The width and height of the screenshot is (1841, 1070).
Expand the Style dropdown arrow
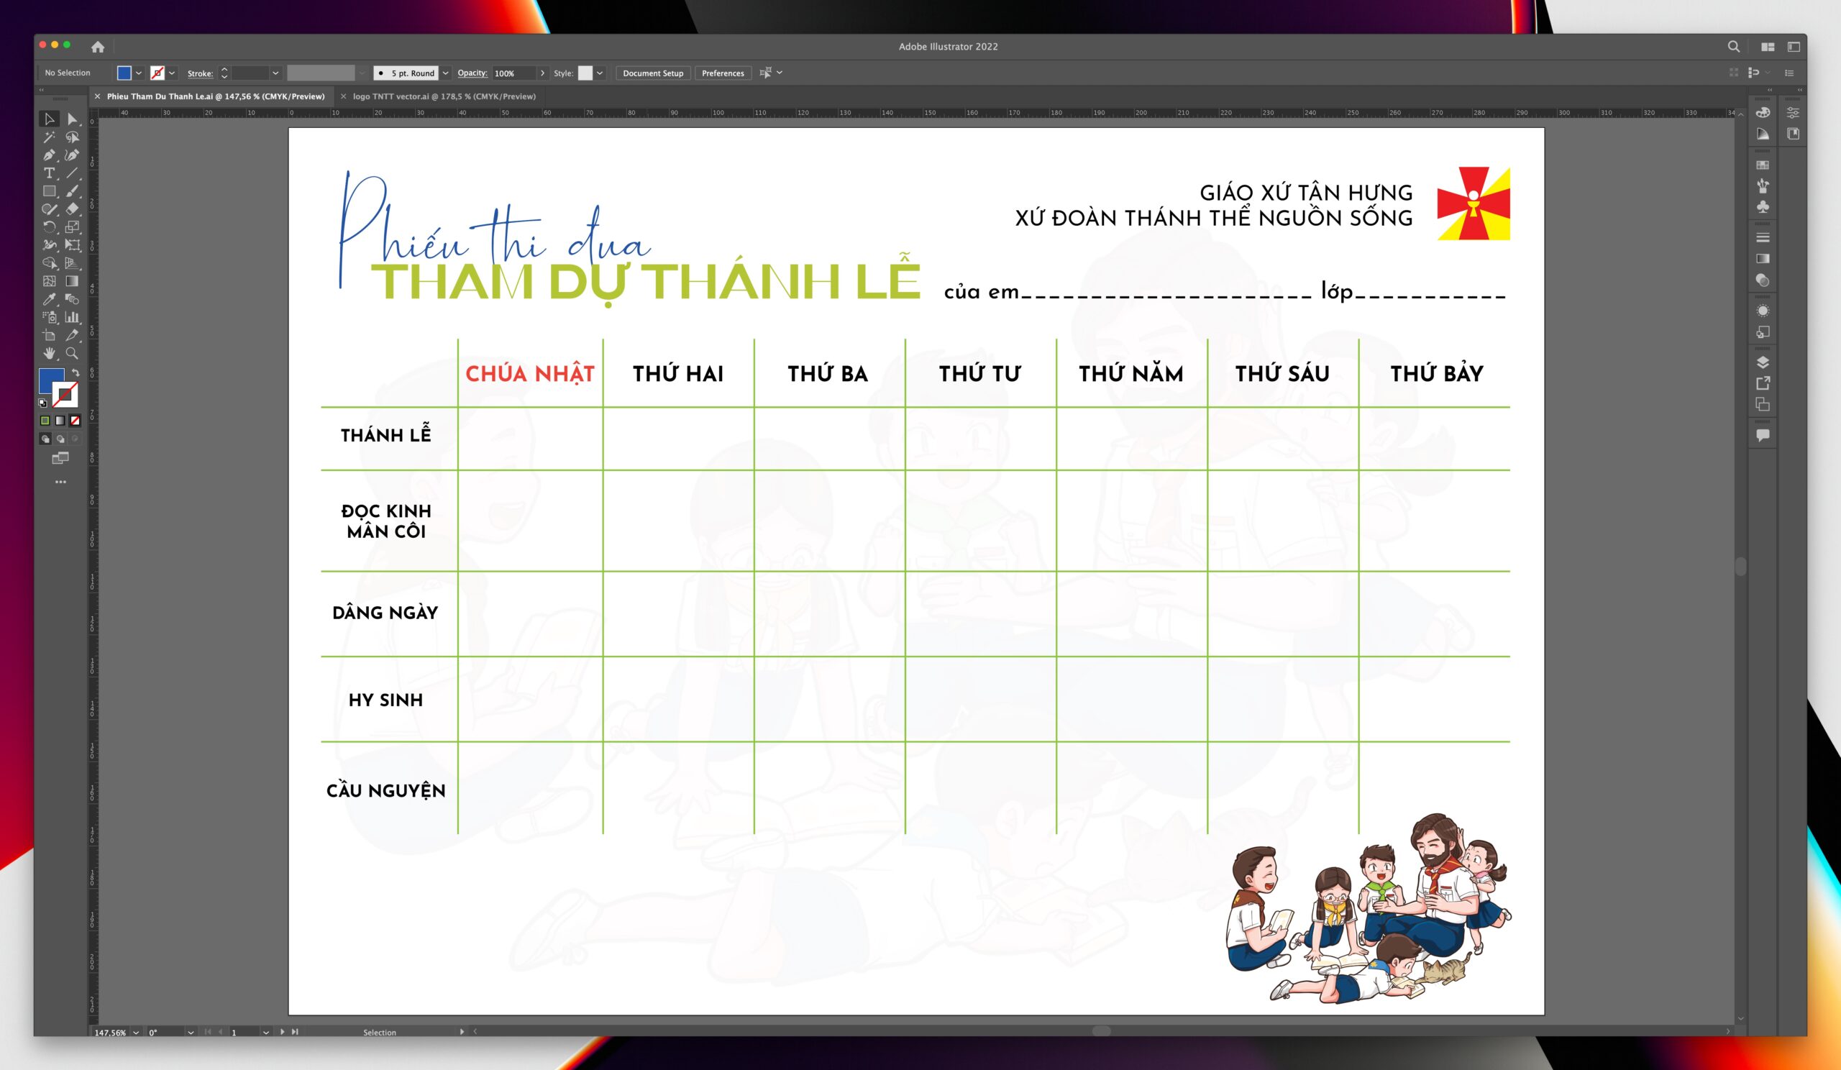[600, 73]
